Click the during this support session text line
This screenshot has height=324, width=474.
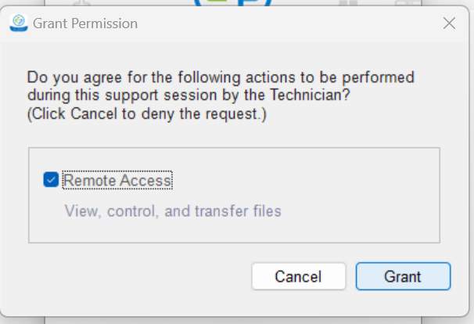click(189, 95)
